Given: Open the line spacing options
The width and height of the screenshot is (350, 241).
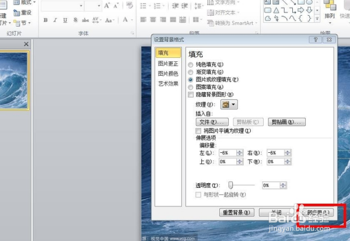Looking at the screenshot, I should click(x=198, y=6).
